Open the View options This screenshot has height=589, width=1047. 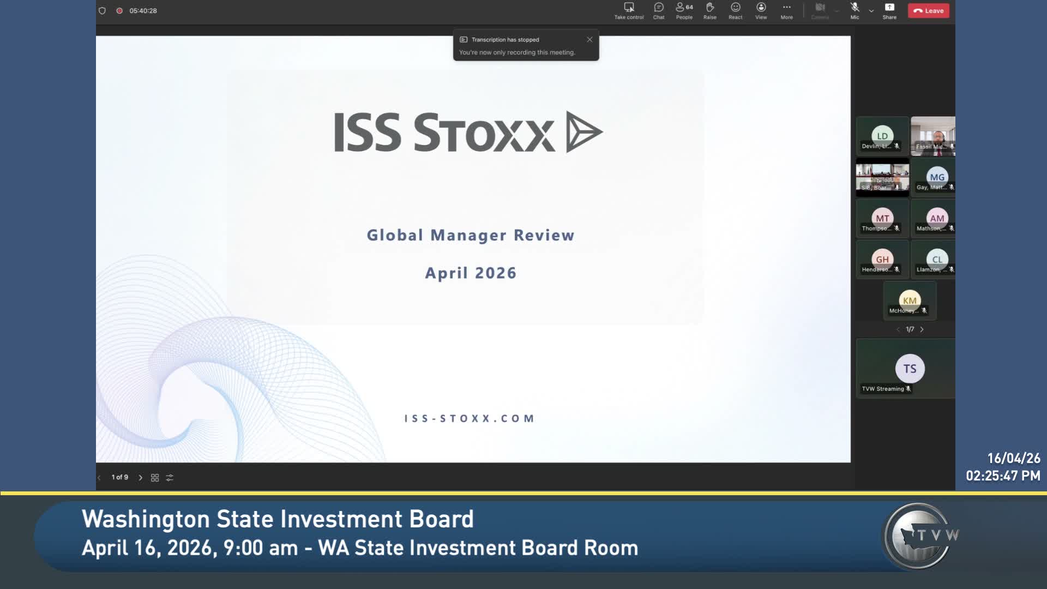[x=761, y=10]
